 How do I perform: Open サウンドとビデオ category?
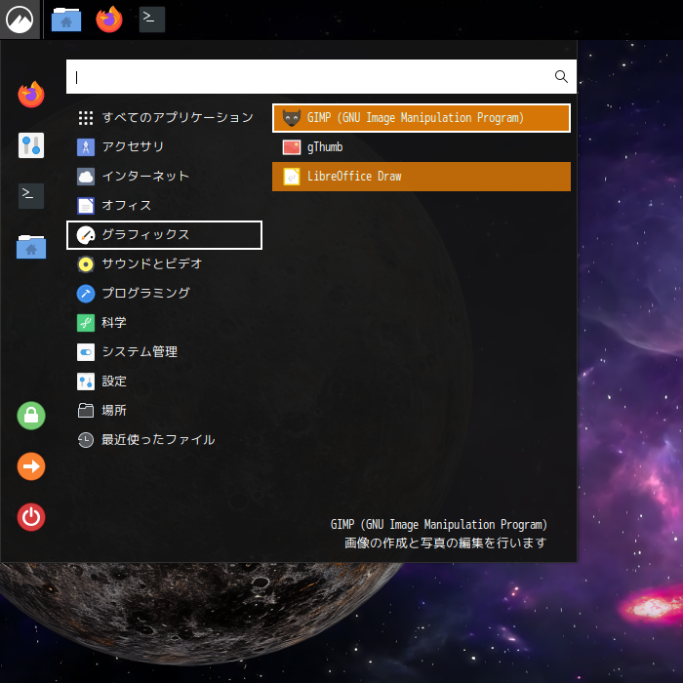164,264
